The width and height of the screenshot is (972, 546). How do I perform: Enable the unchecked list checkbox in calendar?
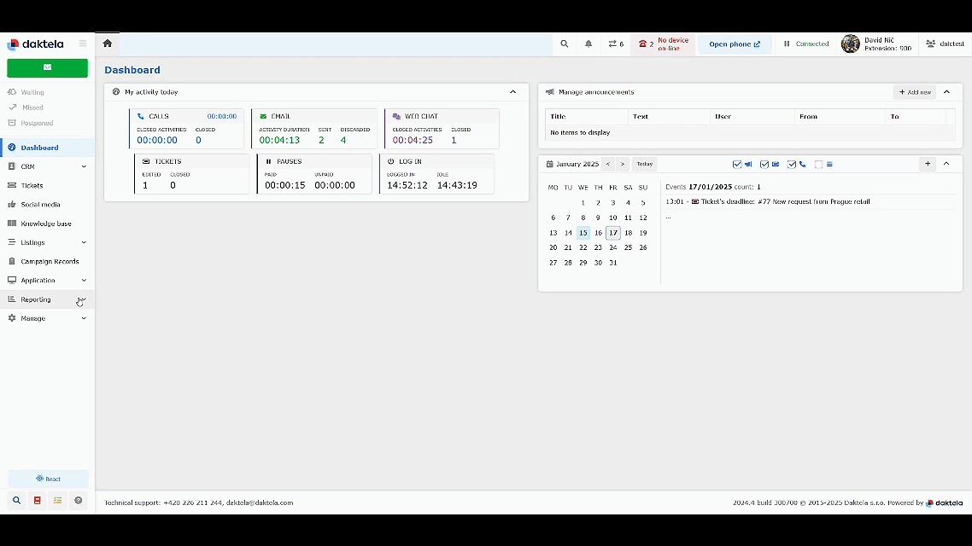pyautogui.click(x=818, y=165)
